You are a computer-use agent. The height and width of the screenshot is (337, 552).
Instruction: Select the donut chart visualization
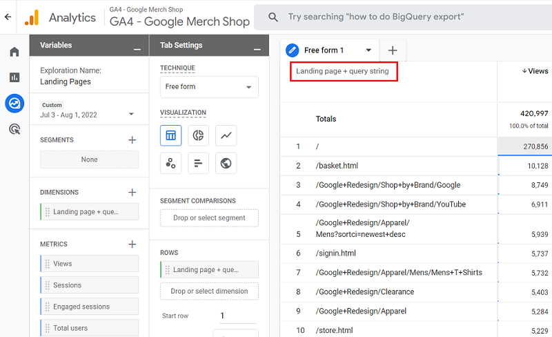coord(198,135)
